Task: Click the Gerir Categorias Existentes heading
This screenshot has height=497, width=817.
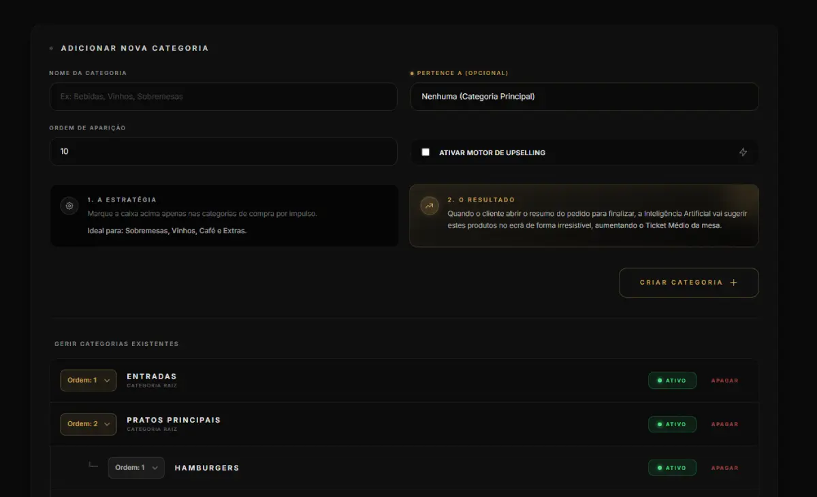Action: (x=116, y=344)
